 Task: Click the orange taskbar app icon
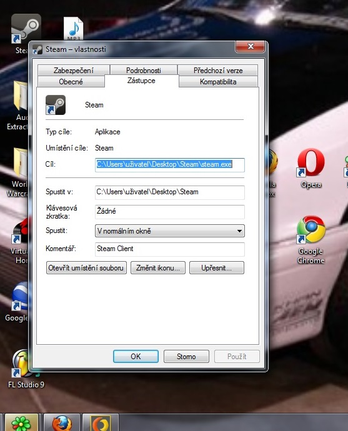[101, 423]
